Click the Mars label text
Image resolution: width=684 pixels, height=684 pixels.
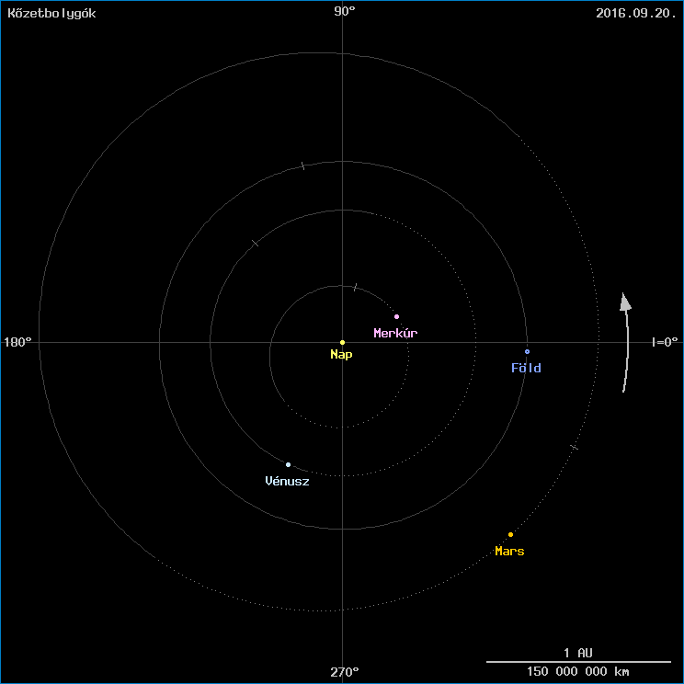pos(509,551)
